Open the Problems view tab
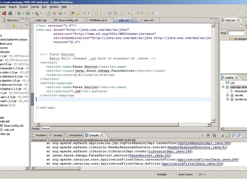 point(39,135)
